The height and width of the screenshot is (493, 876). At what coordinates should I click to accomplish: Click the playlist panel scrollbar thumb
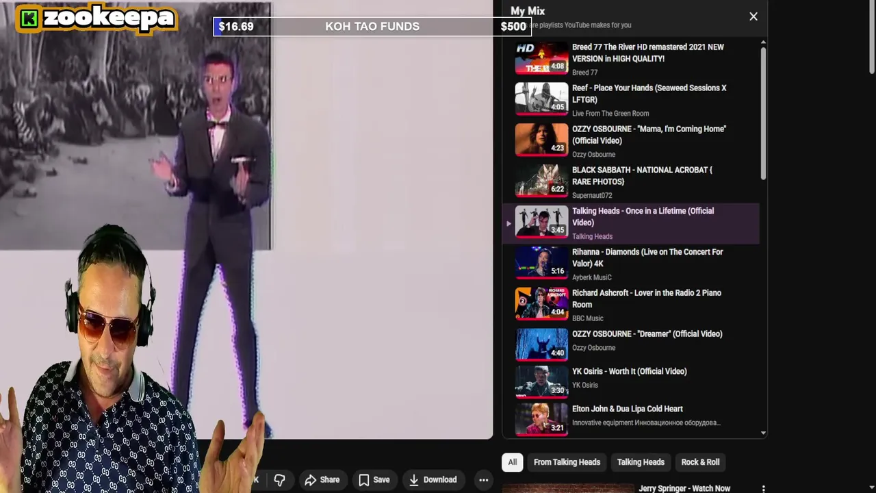763,114
